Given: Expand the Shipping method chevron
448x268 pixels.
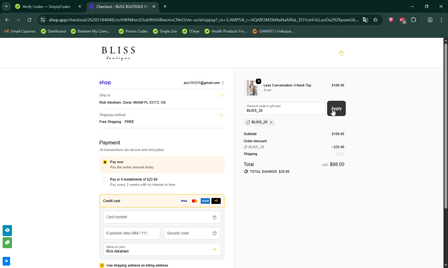Looking at the screenshot, I should [221, 115].
